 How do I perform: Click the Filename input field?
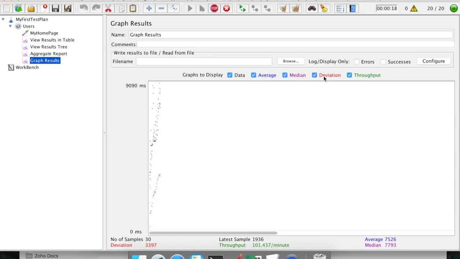(204, 62)
